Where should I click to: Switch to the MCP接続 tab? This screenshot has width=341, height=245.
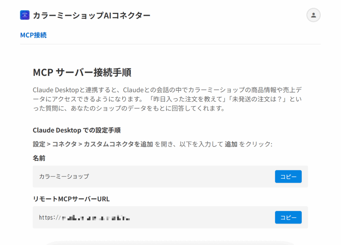(33, 35)
